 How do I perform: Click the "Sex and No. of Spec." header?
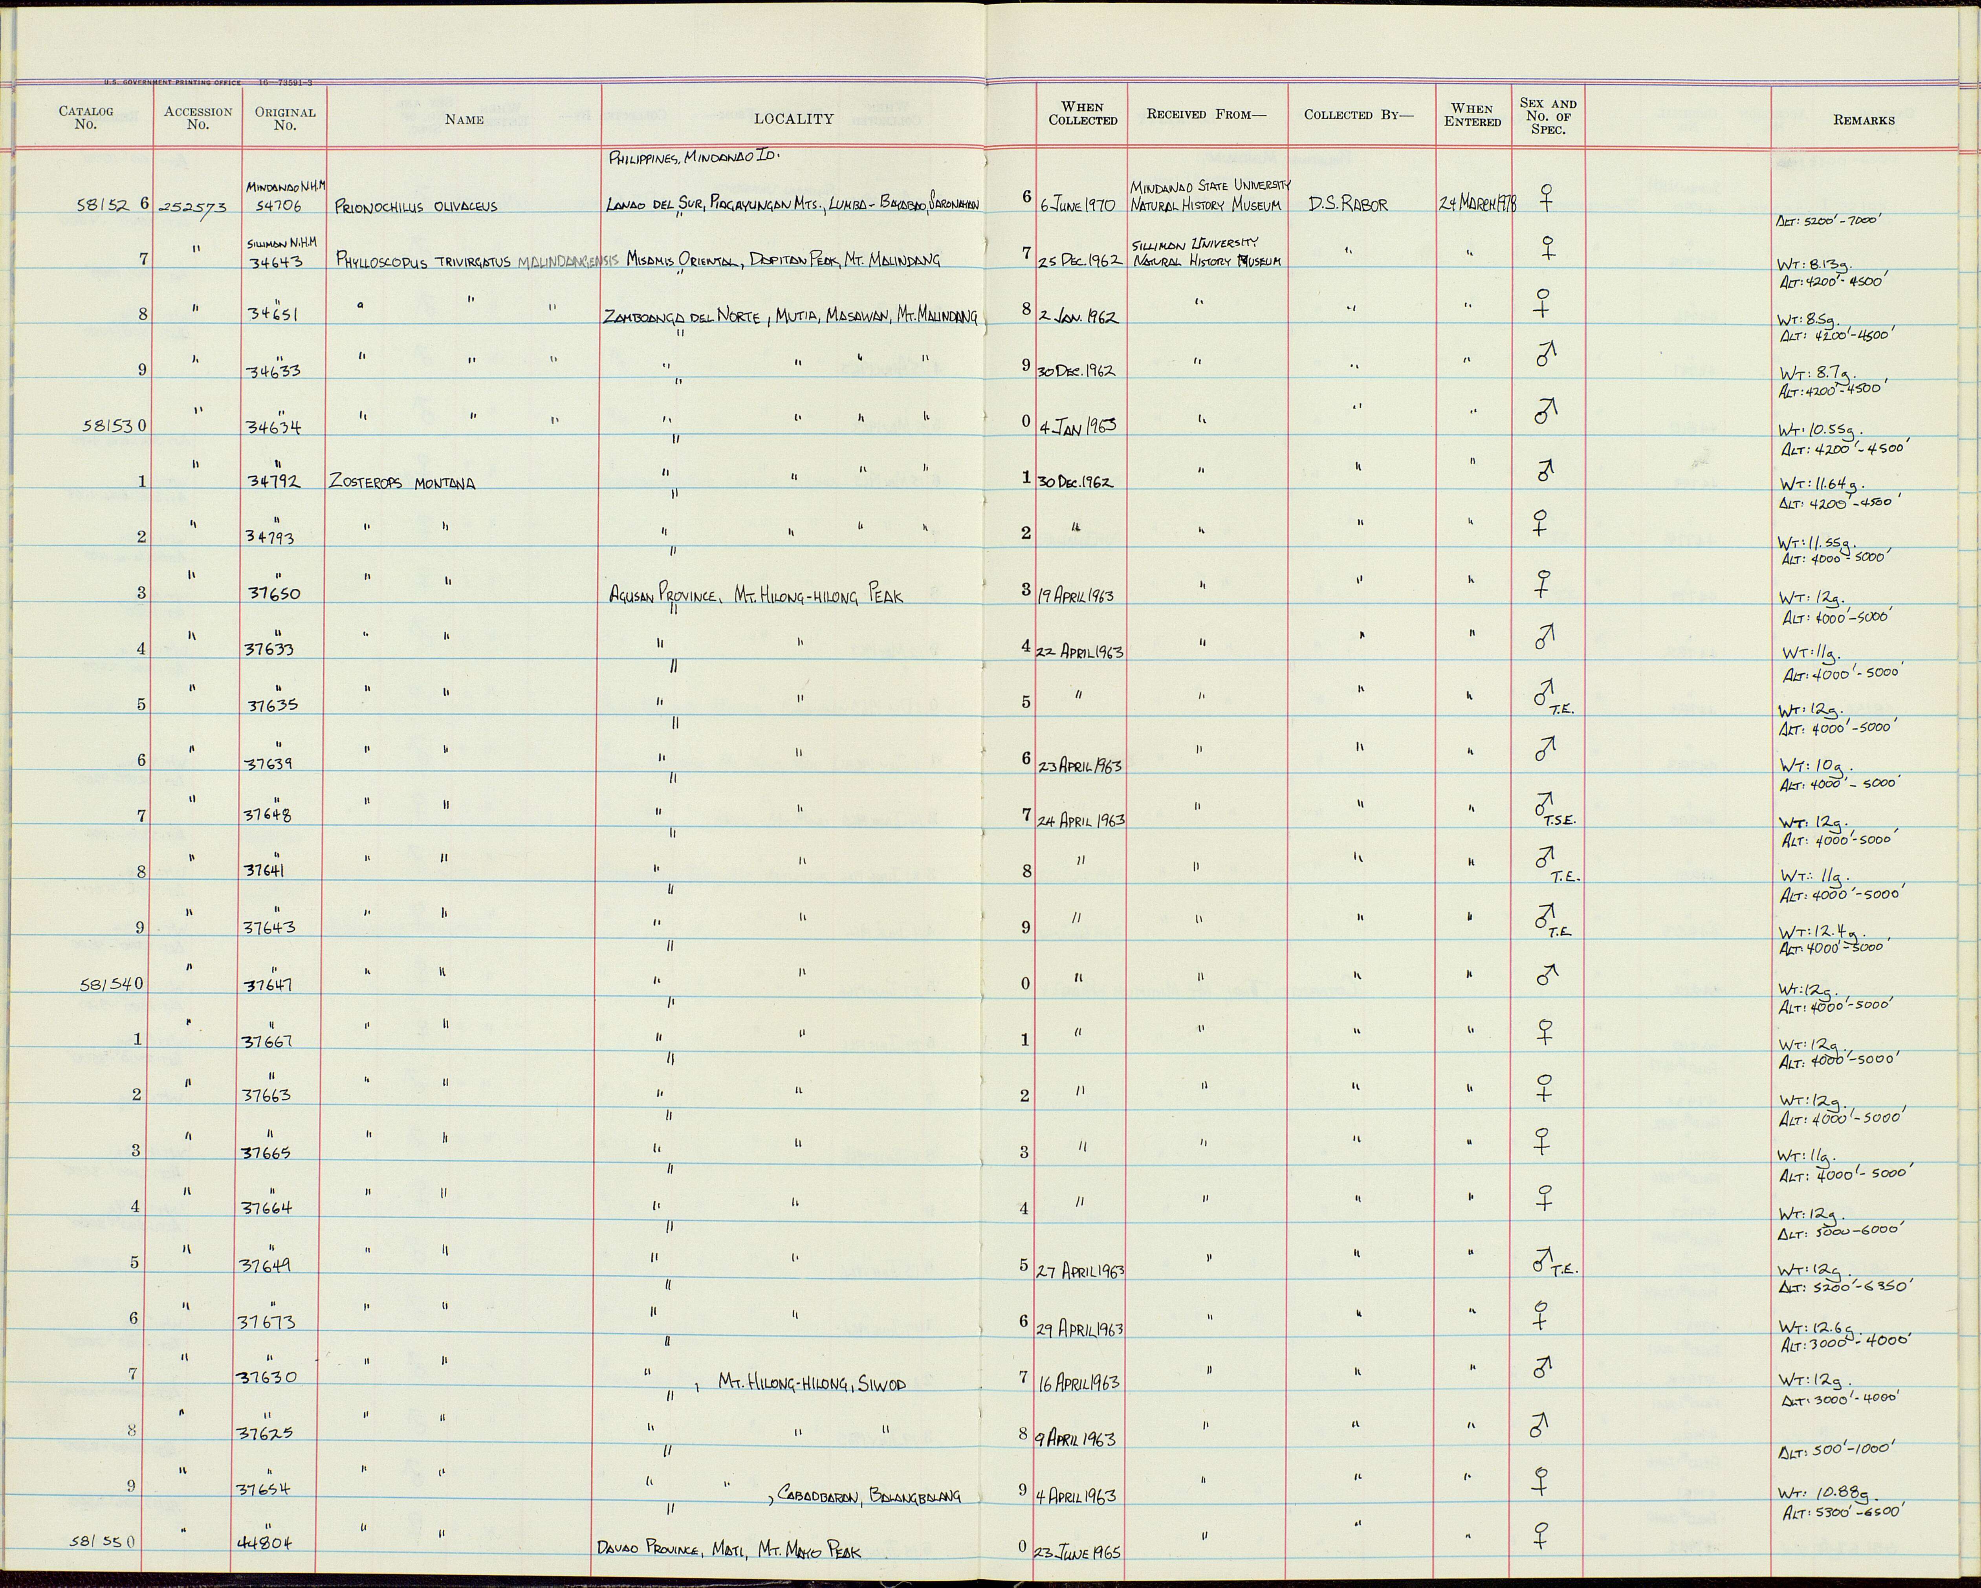[1548, 116]
